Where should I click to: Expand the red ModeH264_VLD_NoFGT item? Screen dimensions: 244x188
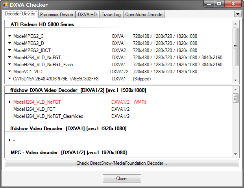(9, 102)
